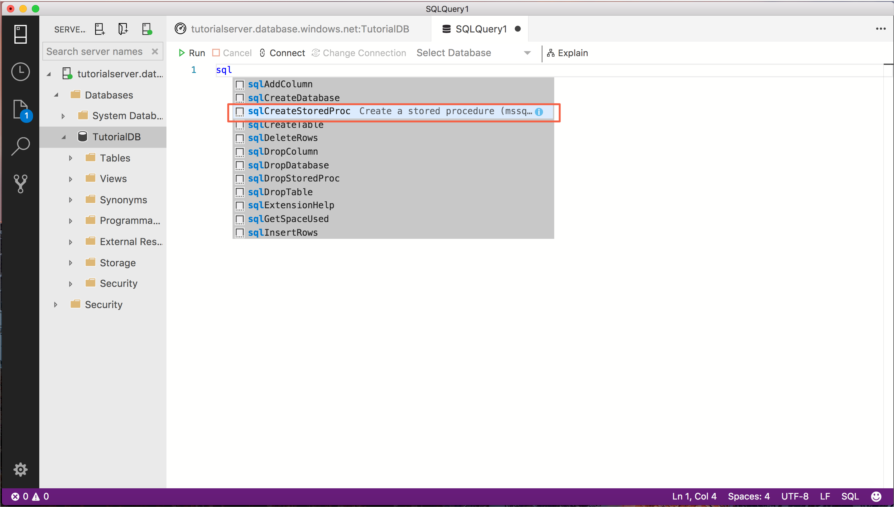894x507 pixels.
Task: Click the Run button to execute query
Action: 192,53
